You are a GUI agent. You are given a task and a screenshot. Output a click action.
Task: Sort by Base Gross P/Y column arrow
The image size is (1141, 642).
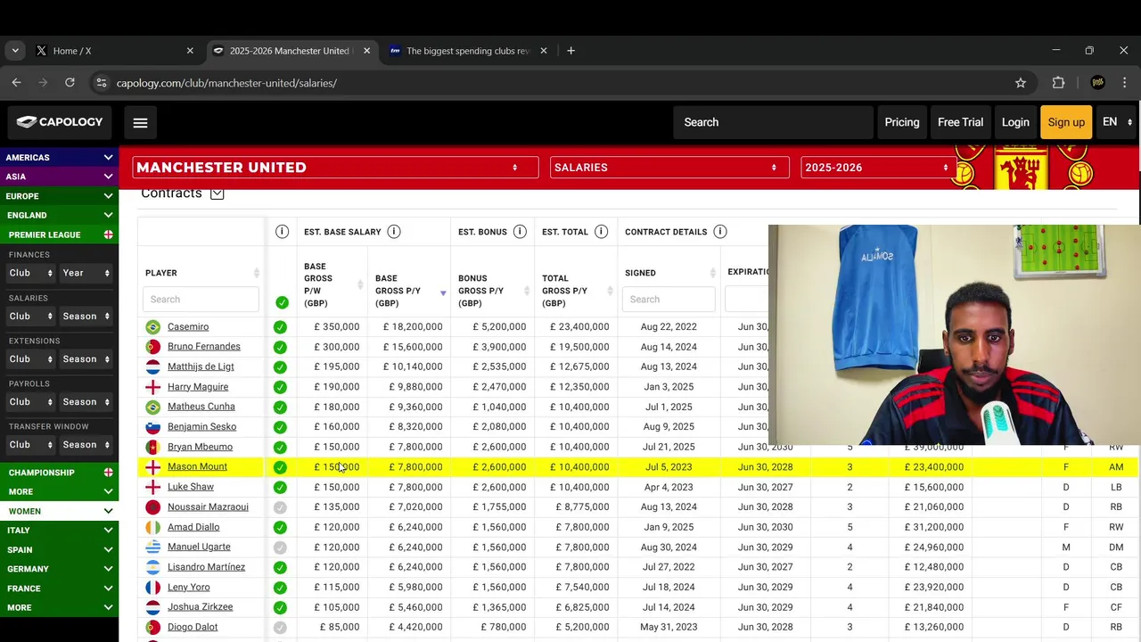[x=443, y=293]
